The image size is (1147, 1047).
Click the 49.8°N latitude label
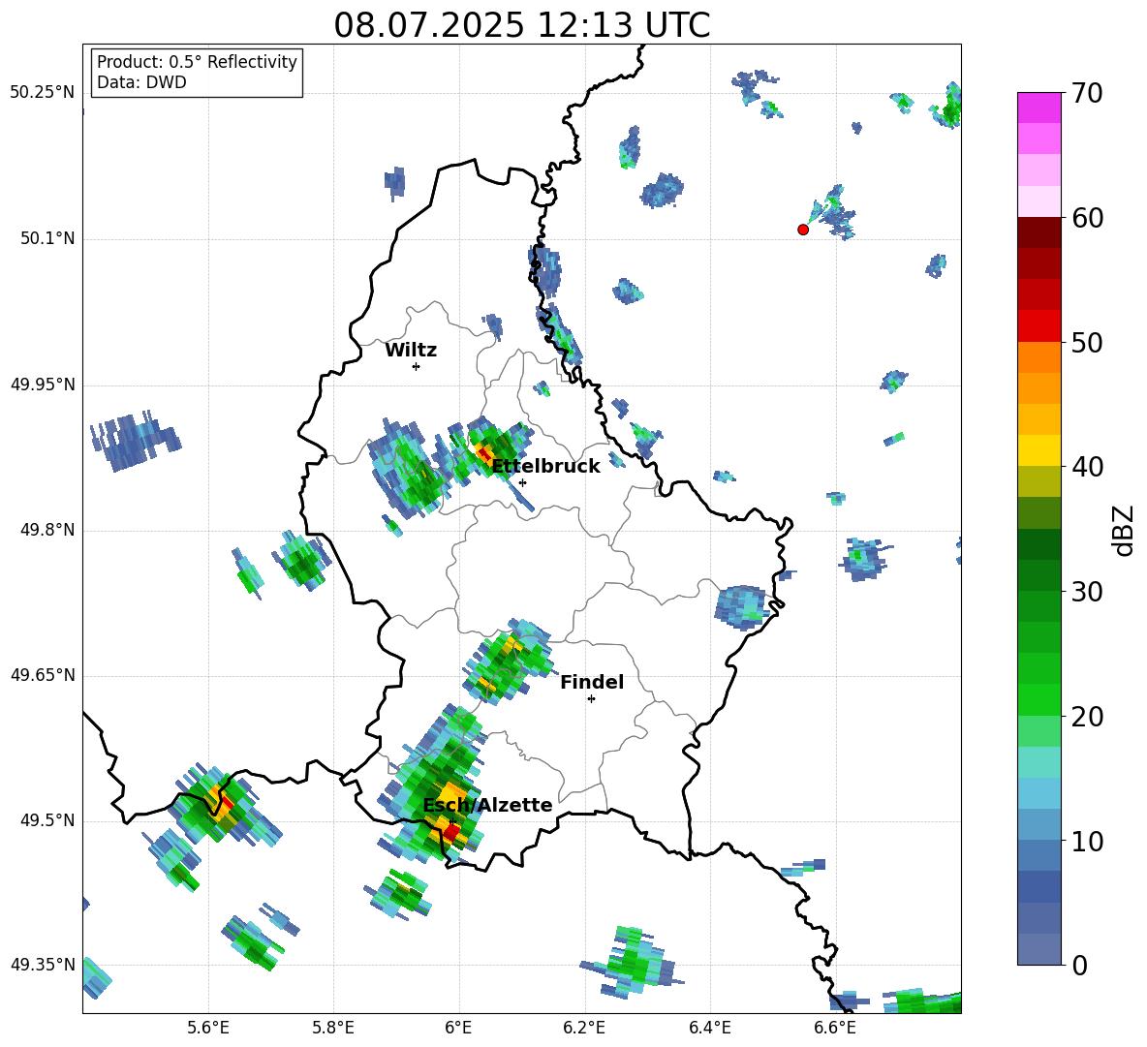pos(46,530)
